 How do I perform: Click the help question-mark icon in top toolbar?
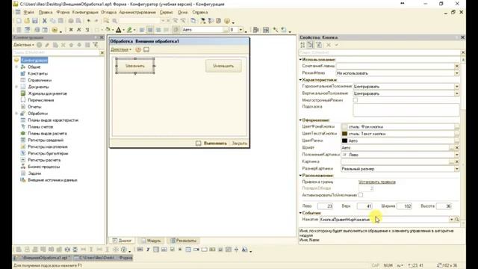(227, 21)
